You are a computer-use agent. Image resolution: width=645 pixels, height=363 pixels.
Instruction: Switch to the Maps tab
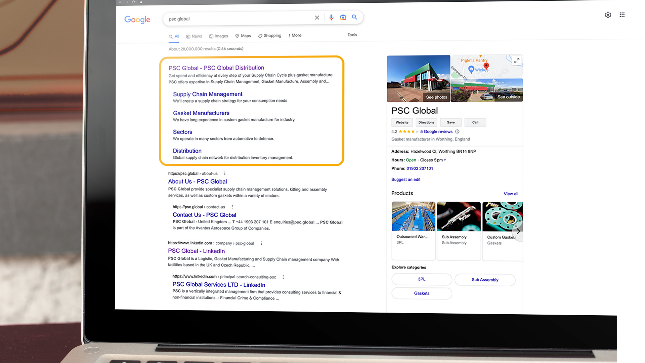(243, 36)
